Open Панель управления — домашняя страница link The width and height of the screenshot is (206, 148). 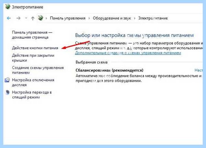tap(32, 35)
